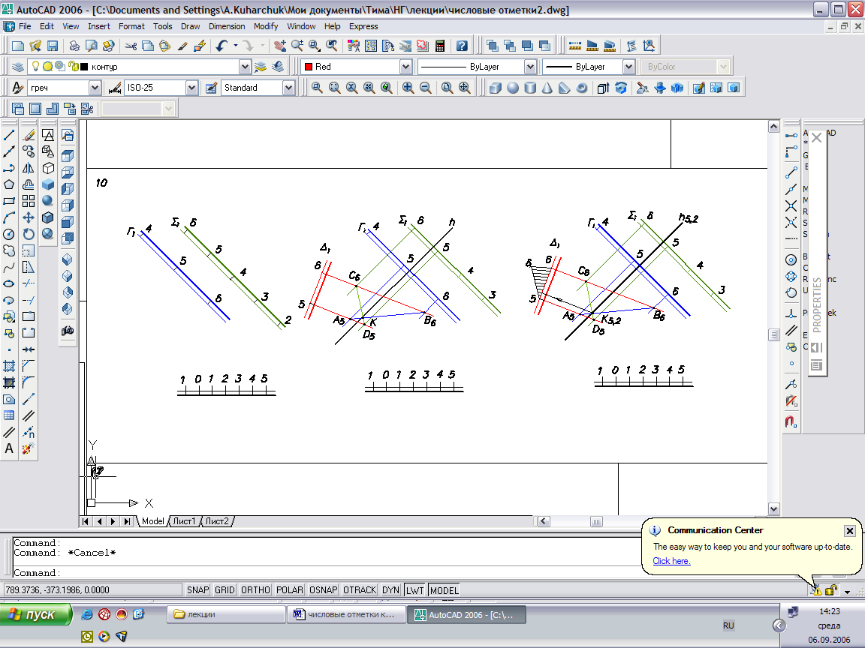Click the Undo arrow icon

tap(222, 46)
